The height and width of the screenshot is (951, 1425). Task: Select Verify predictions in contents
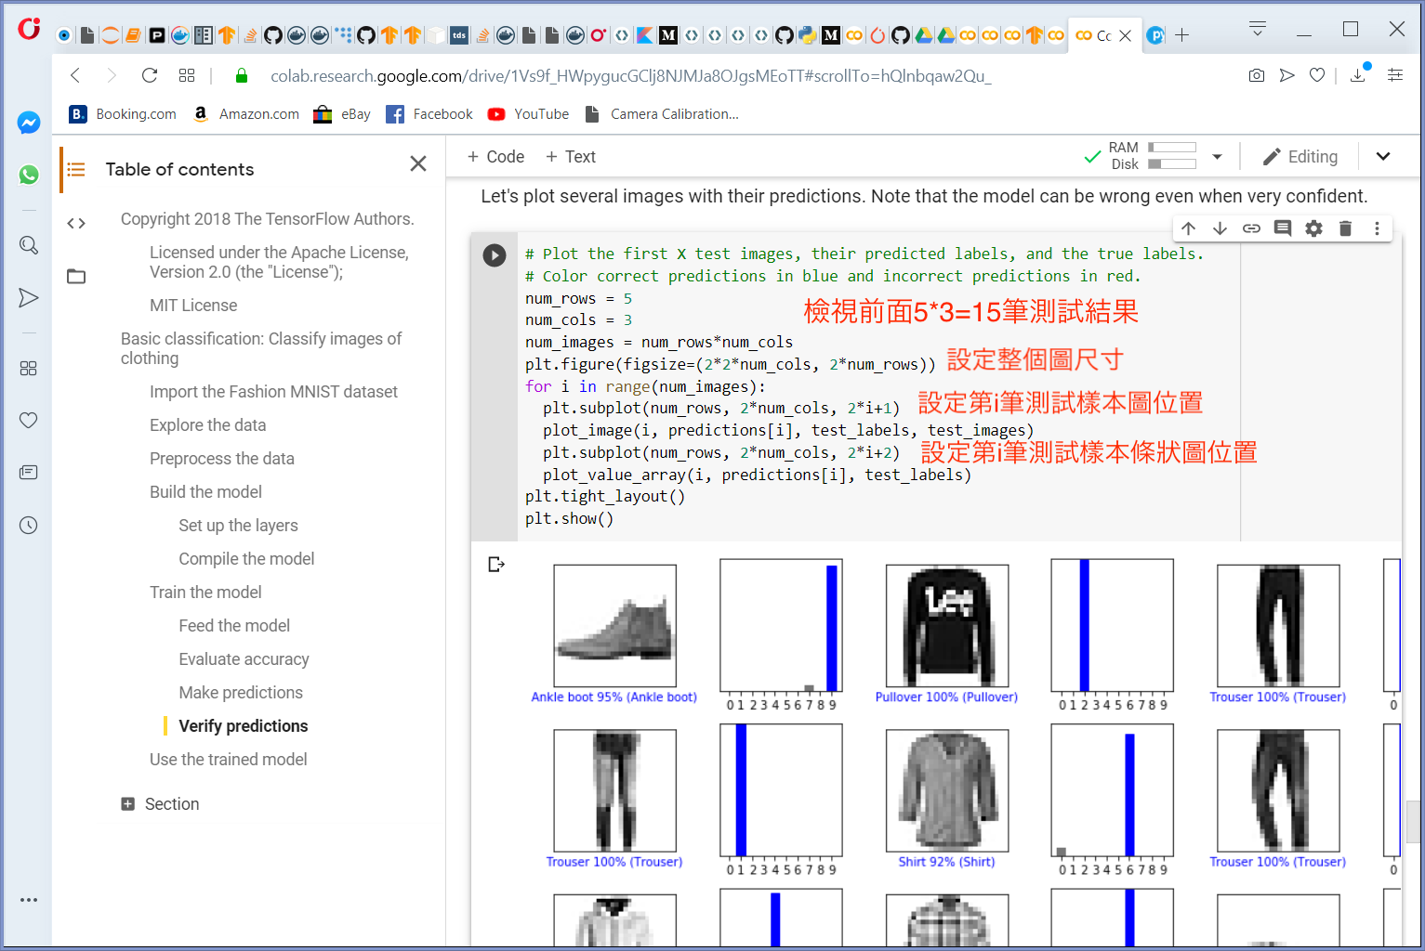point(243,726)
